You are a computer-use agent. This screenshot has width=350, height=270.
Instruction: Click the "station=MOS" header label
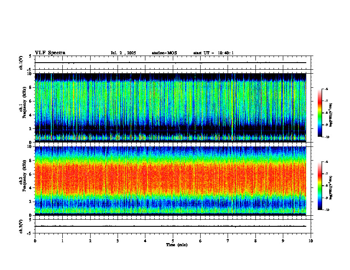(x=164, y=53)
